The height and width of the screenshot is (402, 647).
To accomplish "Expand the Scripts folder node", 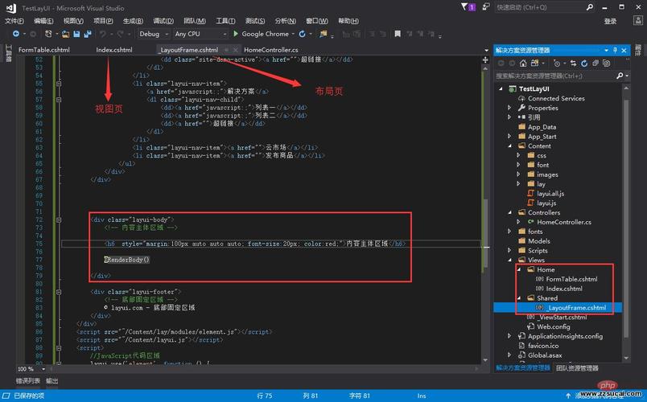I will [509, 250].
